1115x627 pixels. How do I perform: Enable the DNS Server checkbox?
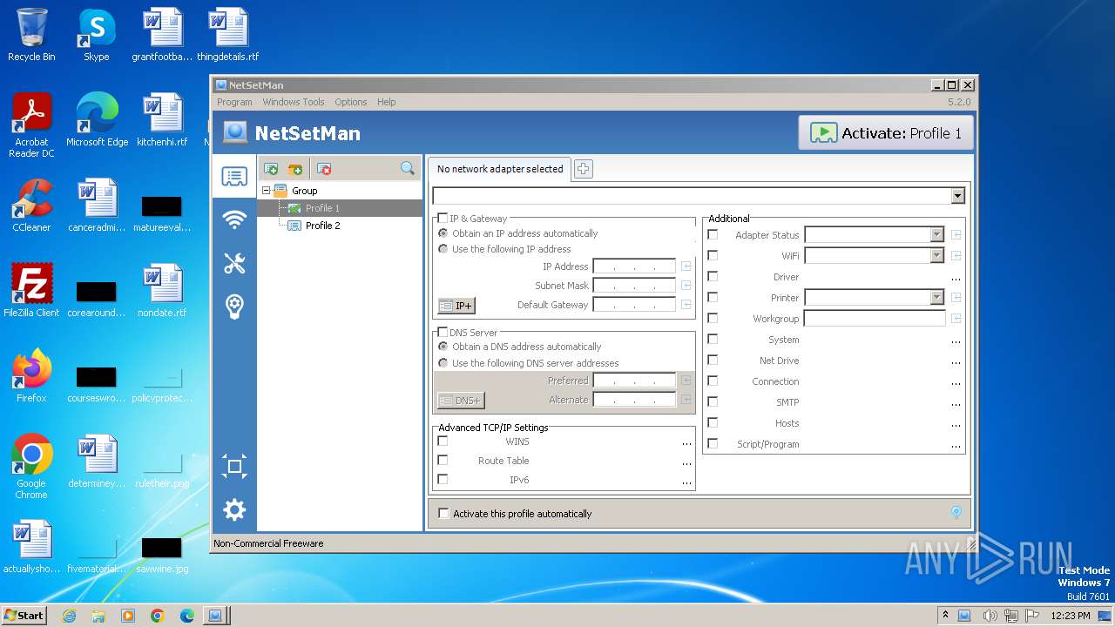coord(443,333)
